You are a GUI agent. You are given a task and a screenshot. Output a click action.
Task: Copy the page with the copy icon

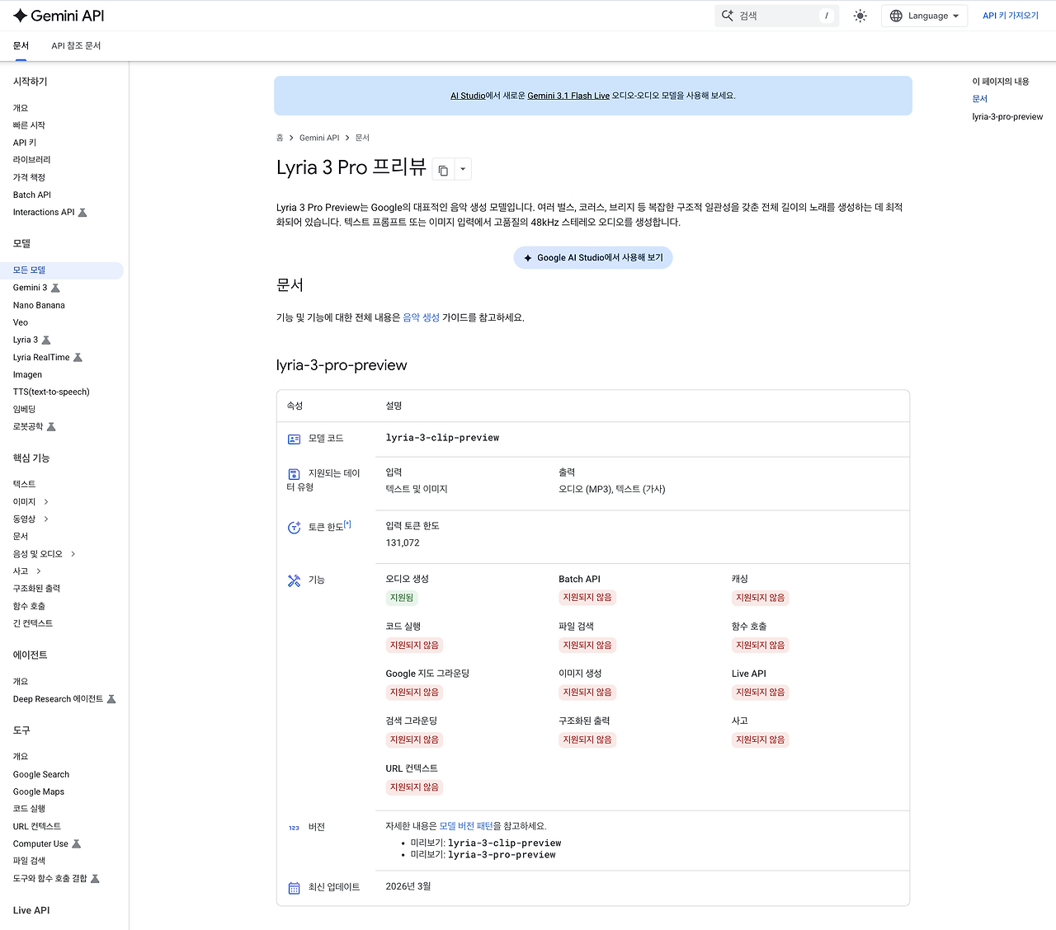point(443,169)
